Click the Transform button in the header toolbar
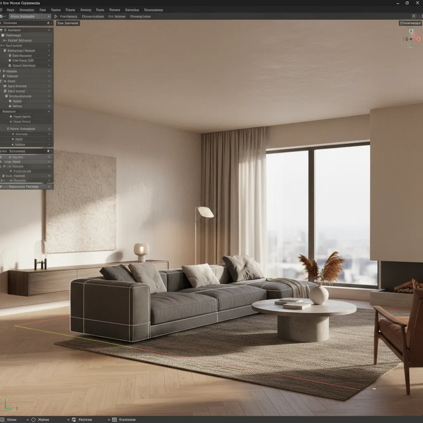This screenshot has height=423, width=423. [69, 16]
